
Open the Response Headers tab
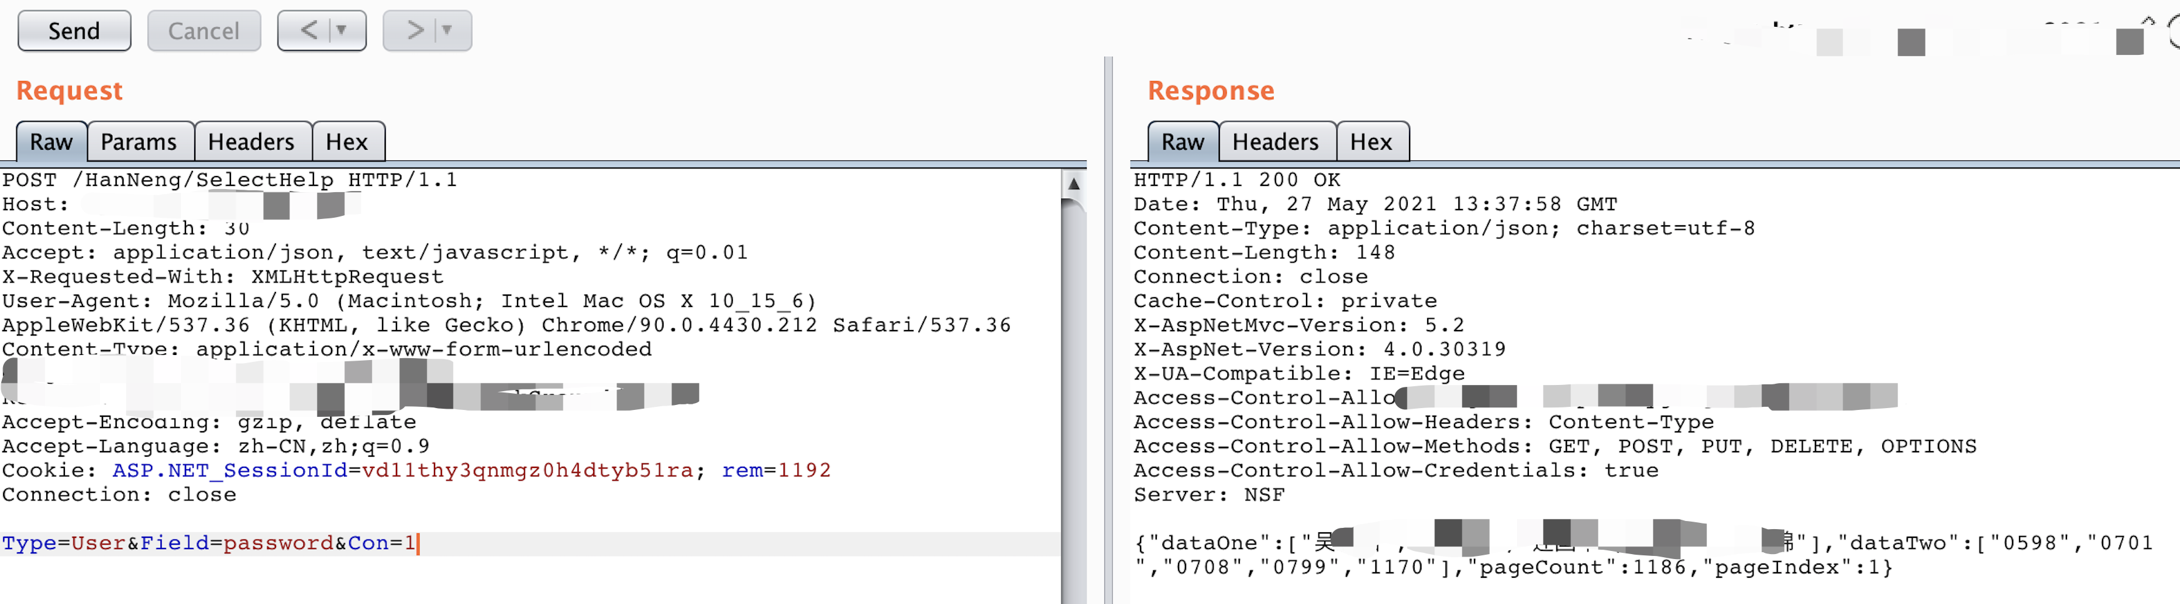click(1275, 141)
